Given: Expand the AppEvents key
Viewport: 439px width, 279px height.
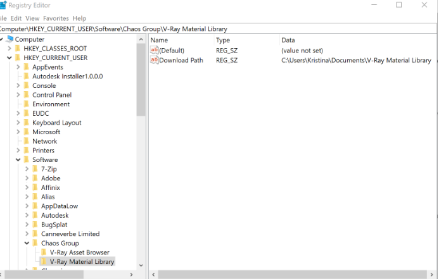Looking at the screenshot, I should [18, 67].
